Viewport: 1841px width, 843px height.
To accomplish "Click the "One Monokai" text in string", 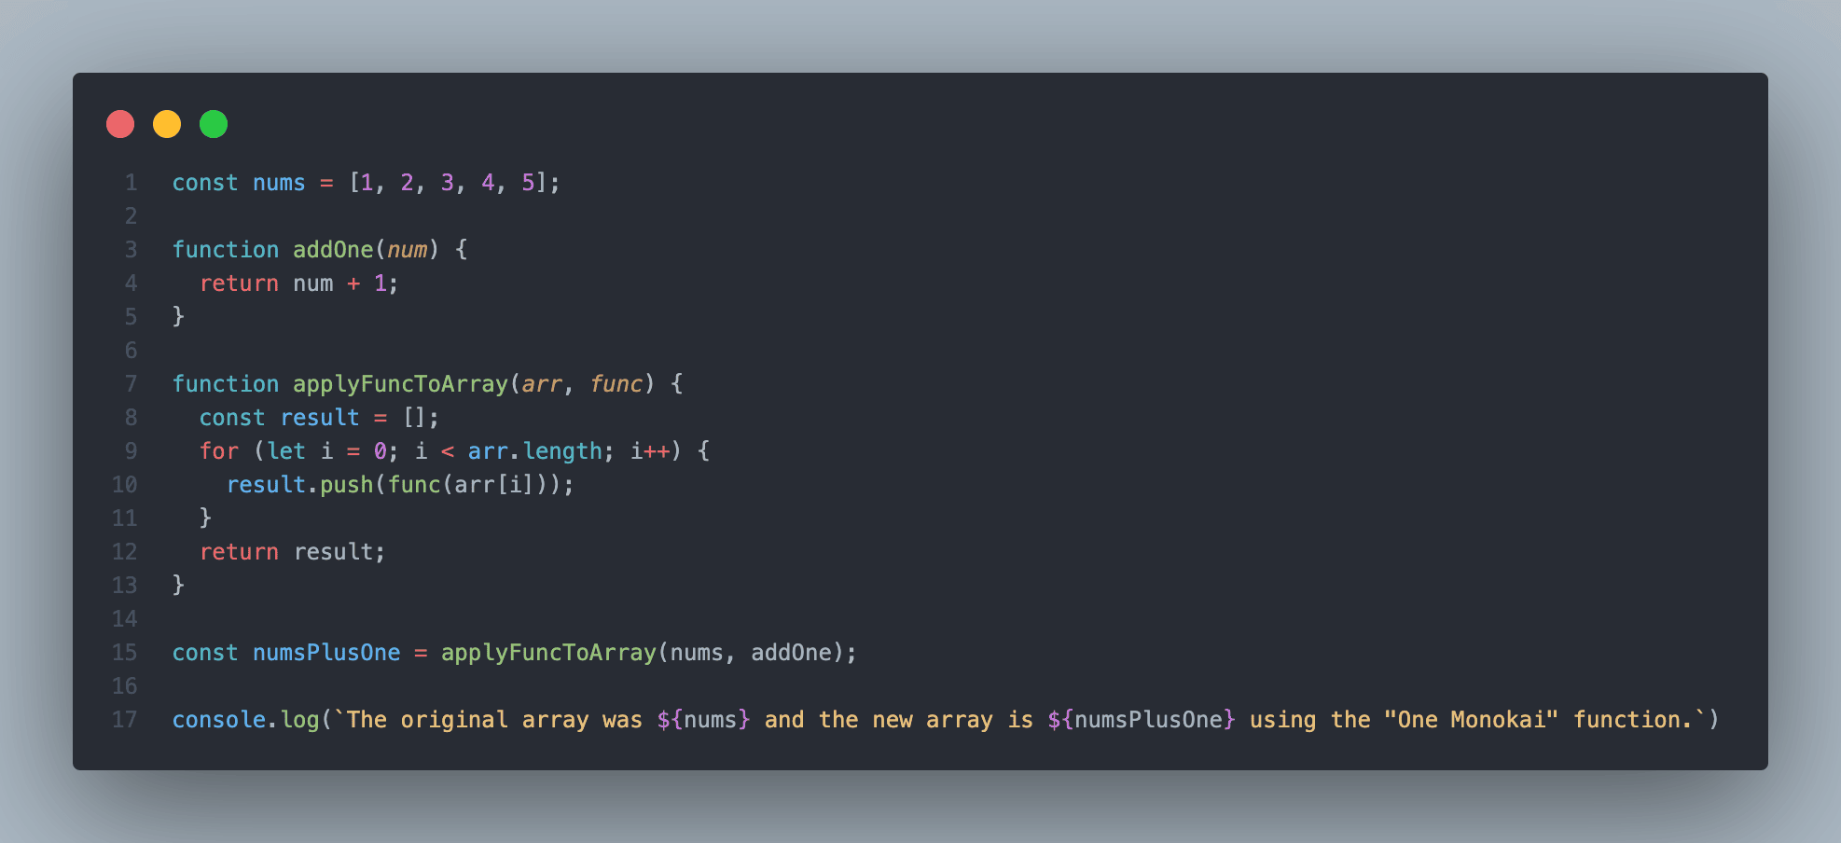I will [x=1471, y=720].
